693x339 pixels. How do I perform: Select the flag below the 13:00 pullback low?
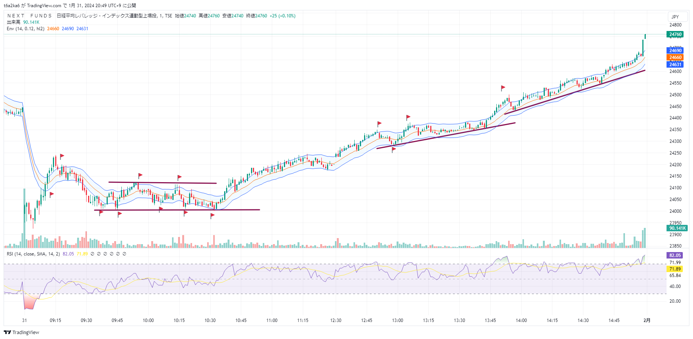[x=394, y=149]
